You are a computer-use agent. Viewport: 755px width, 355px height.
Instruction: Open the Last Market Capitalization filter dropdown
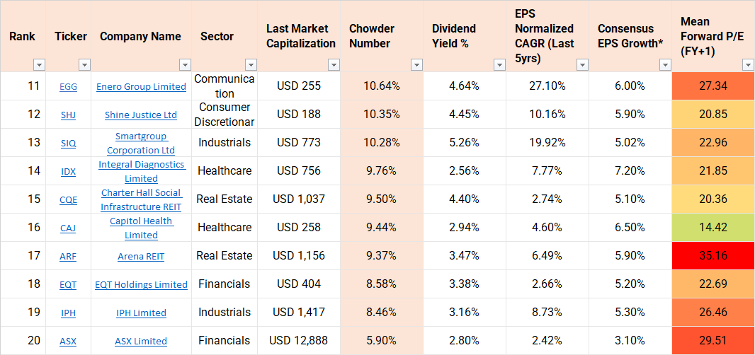point(334,65)
